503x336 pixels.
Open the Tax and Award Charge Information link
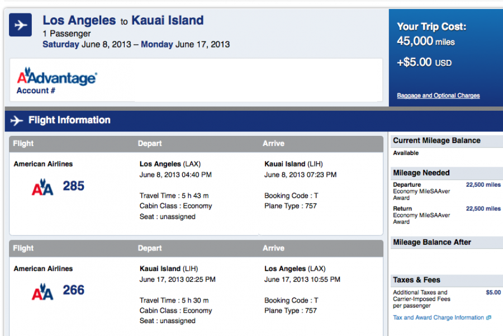point(438,318)
